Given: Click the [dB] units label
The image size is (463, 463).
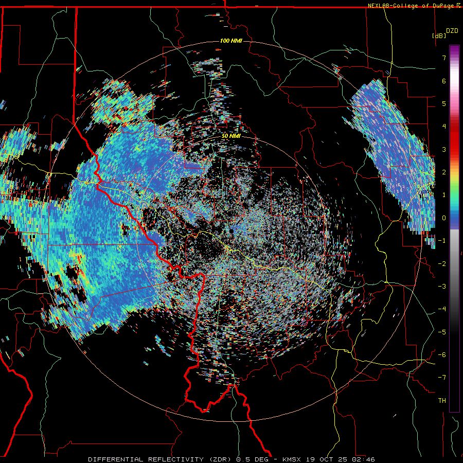Looking at the screenshot, I should point(439,35).
